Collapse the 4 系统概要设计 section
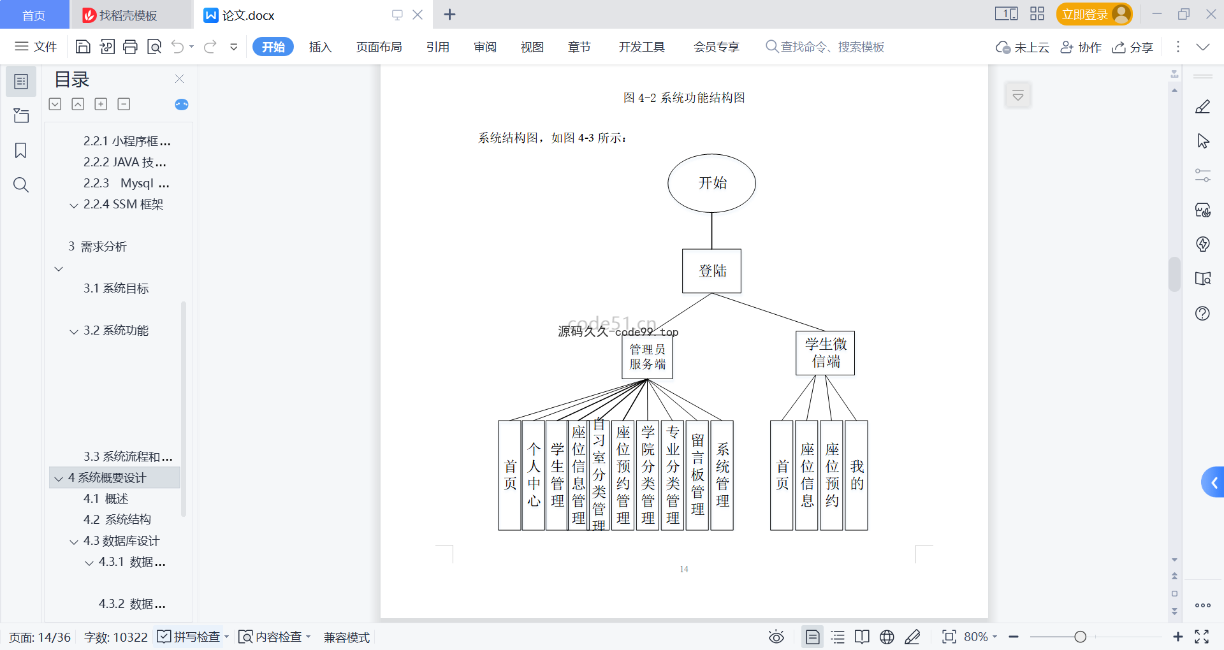This screenshot has width=1224, height=650. point(59,479)
